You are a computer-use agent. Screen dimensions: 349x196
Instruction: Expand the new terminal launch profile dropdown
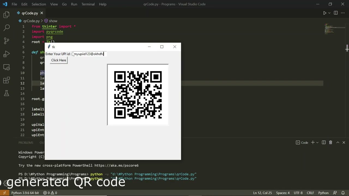click(x=317, y=143)
